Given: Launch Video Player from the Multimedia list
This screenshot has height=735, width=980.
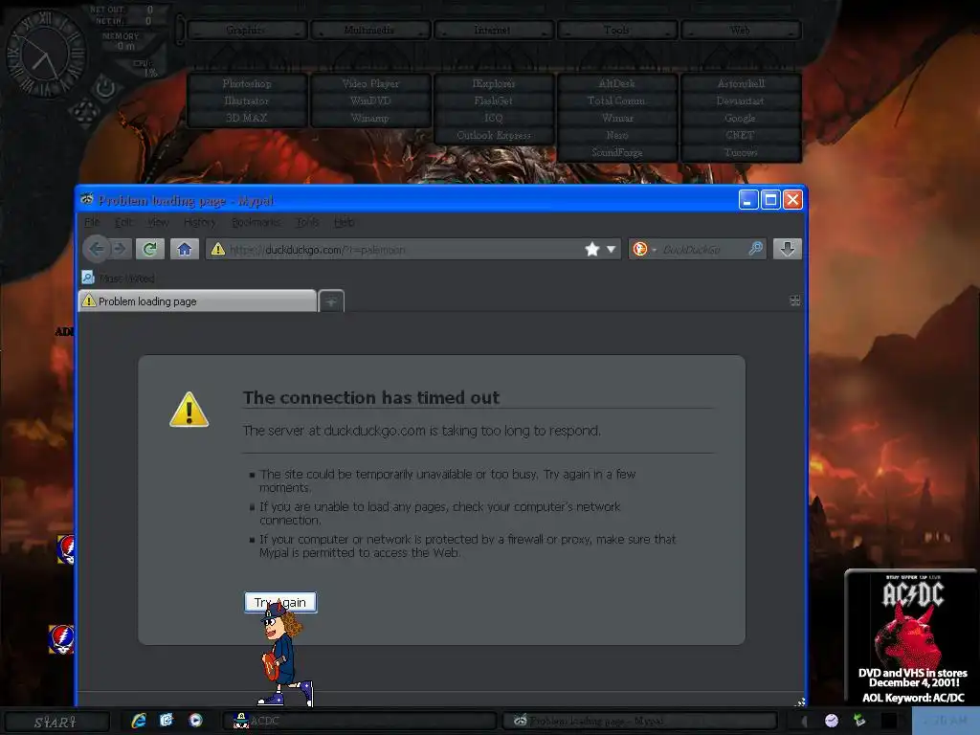Looking at the screenshot, I should (x=370, y=83).
